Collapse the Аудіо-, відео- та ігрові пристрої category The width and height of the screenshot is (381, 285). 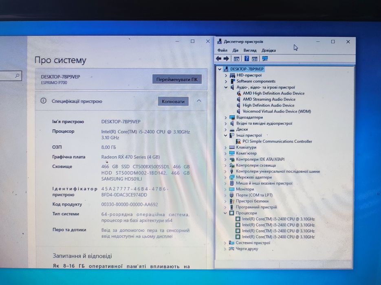tap(226, 88)
